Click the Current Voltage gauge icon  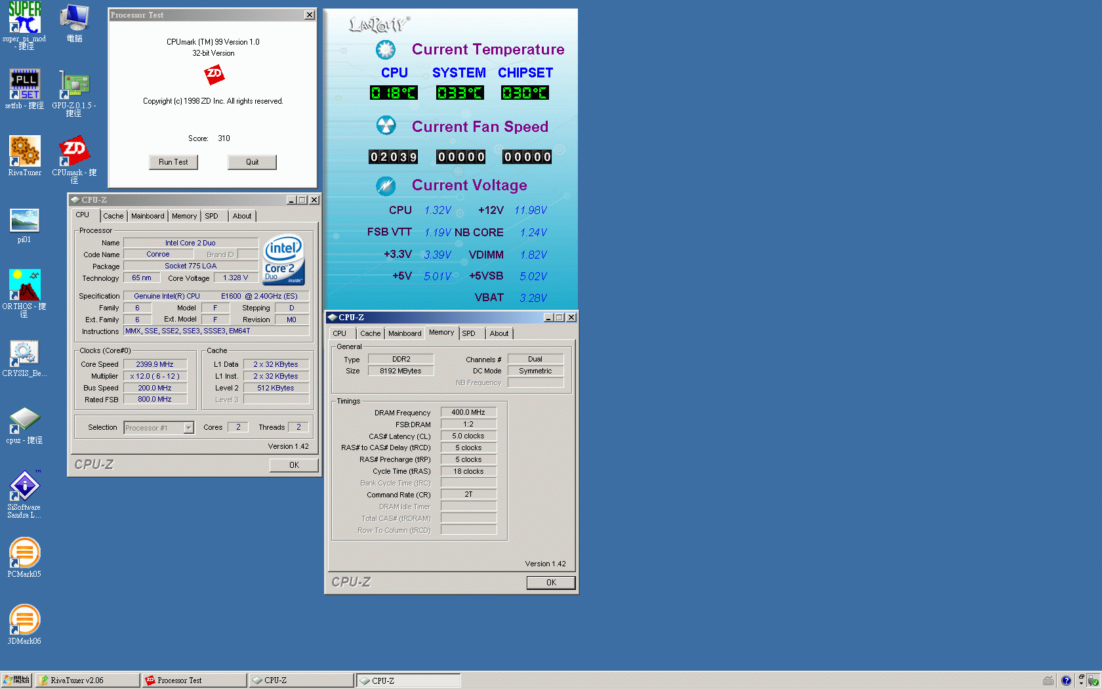pos(386,186)
